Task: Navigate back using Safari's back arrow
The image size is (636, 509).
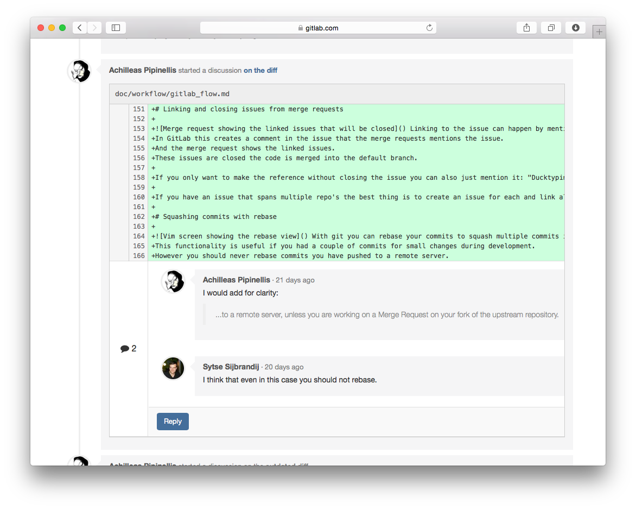Action: (79, 27)
